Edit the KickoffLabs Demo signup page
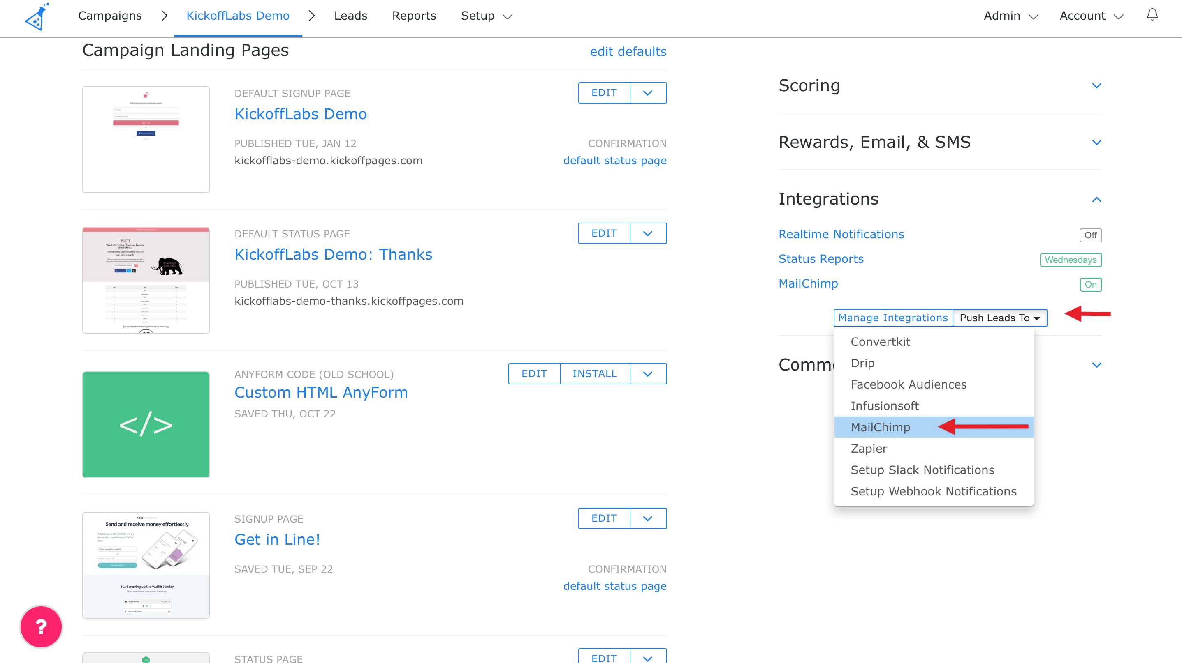 [604, 92]
